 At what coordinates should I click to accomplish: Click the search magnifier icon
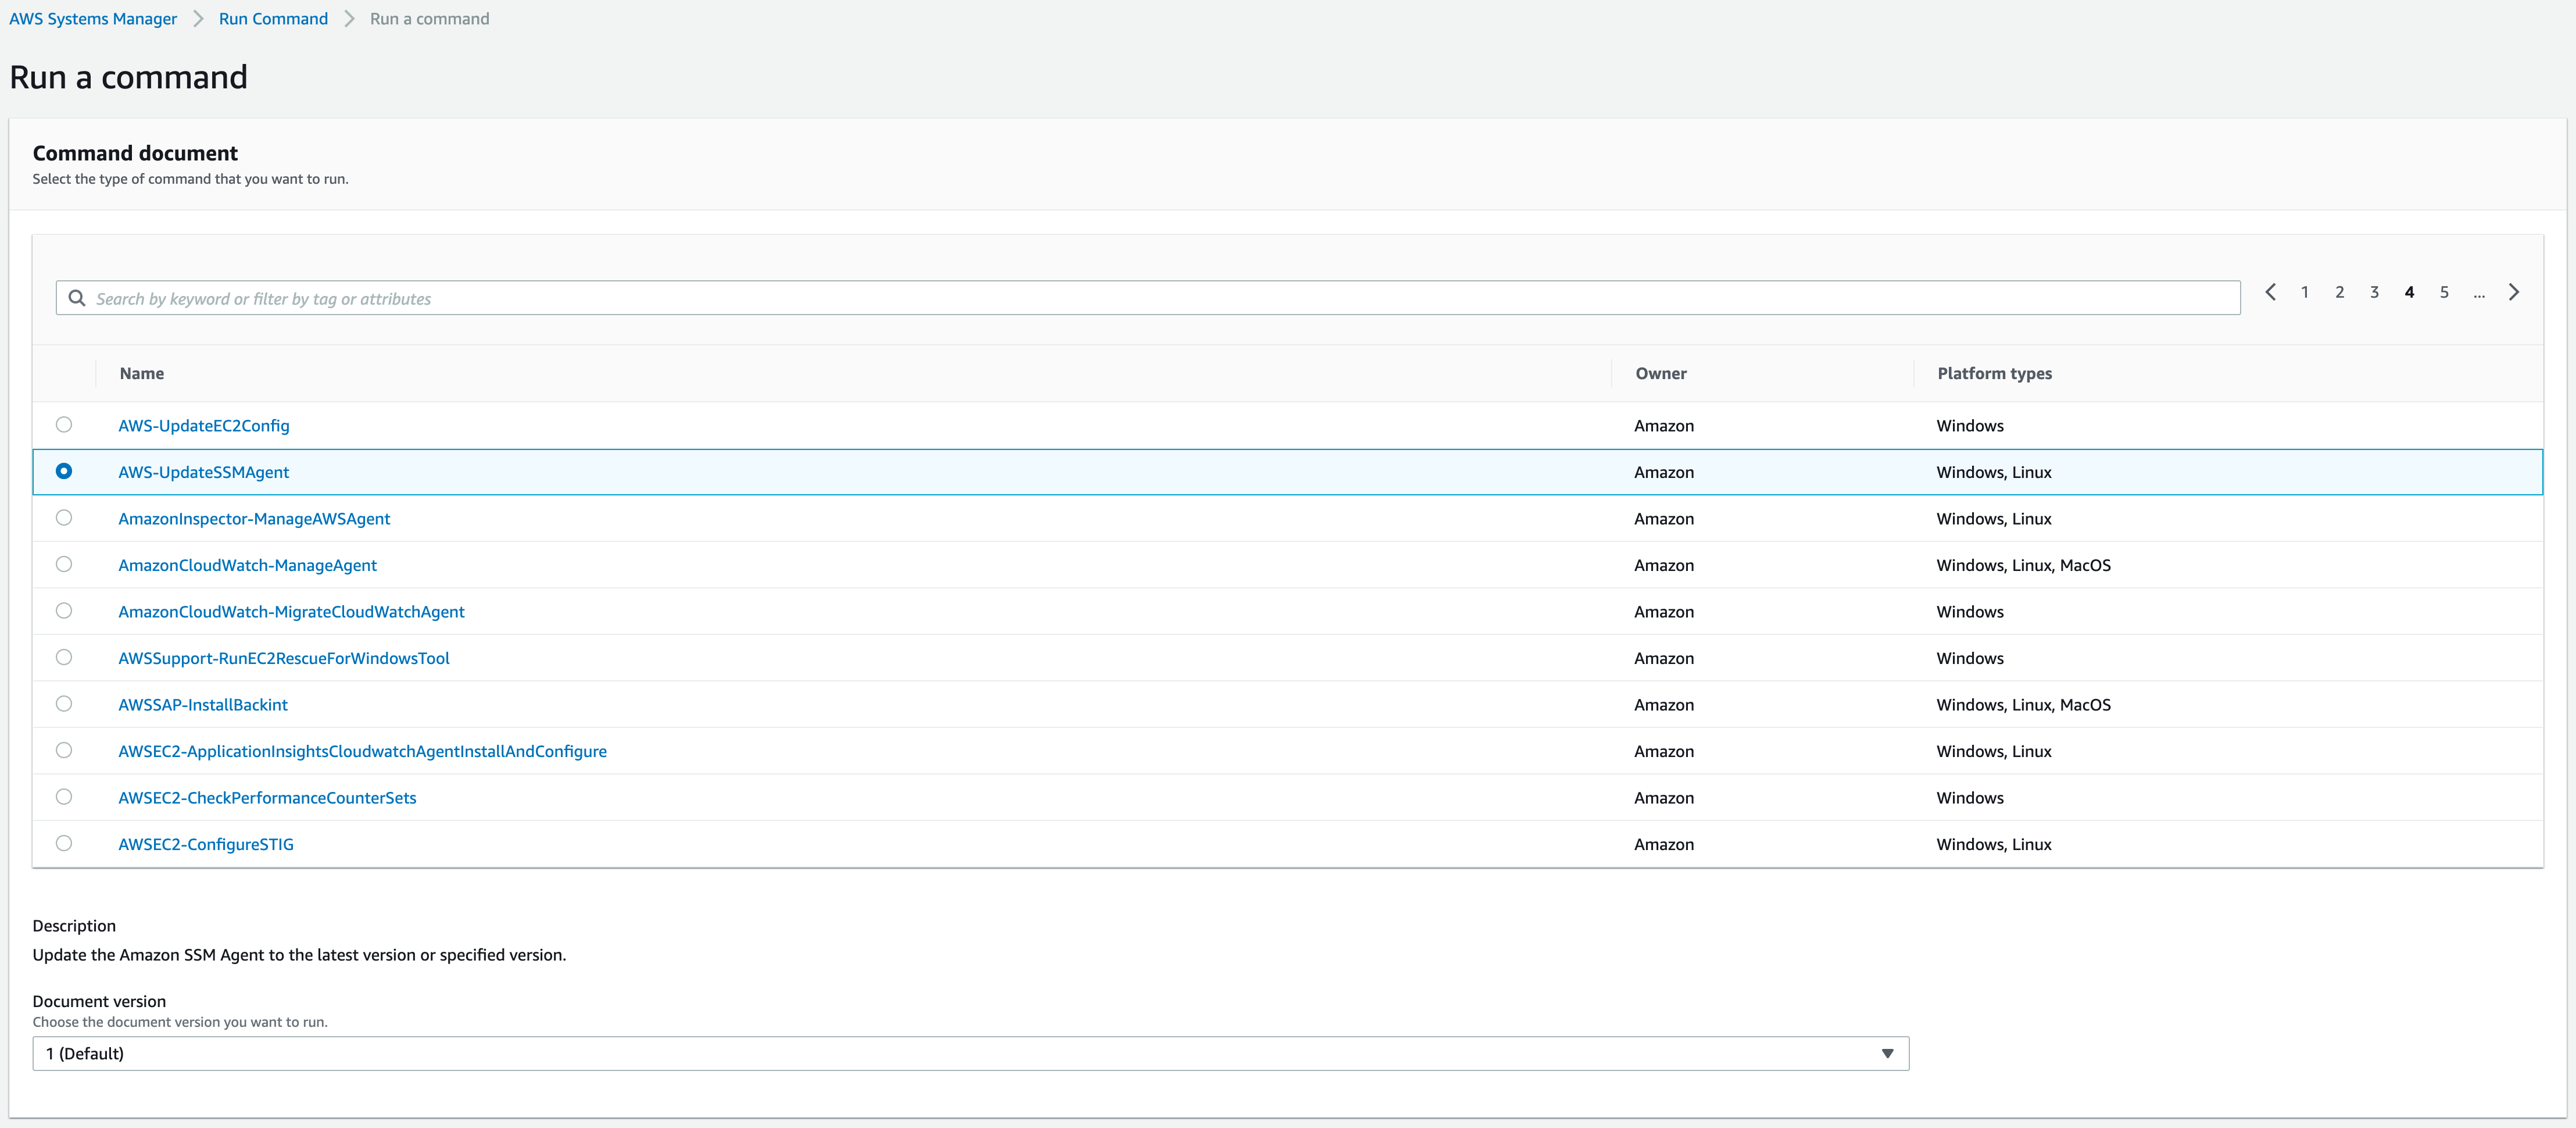(x=77, y=298)
